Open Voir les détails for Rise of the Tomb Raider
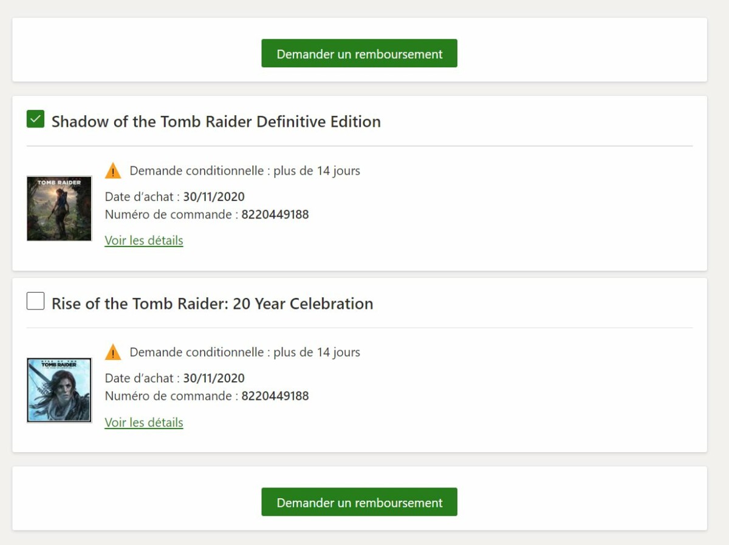The width and height of the screenshot is (729, 545). tap(144, 422)
